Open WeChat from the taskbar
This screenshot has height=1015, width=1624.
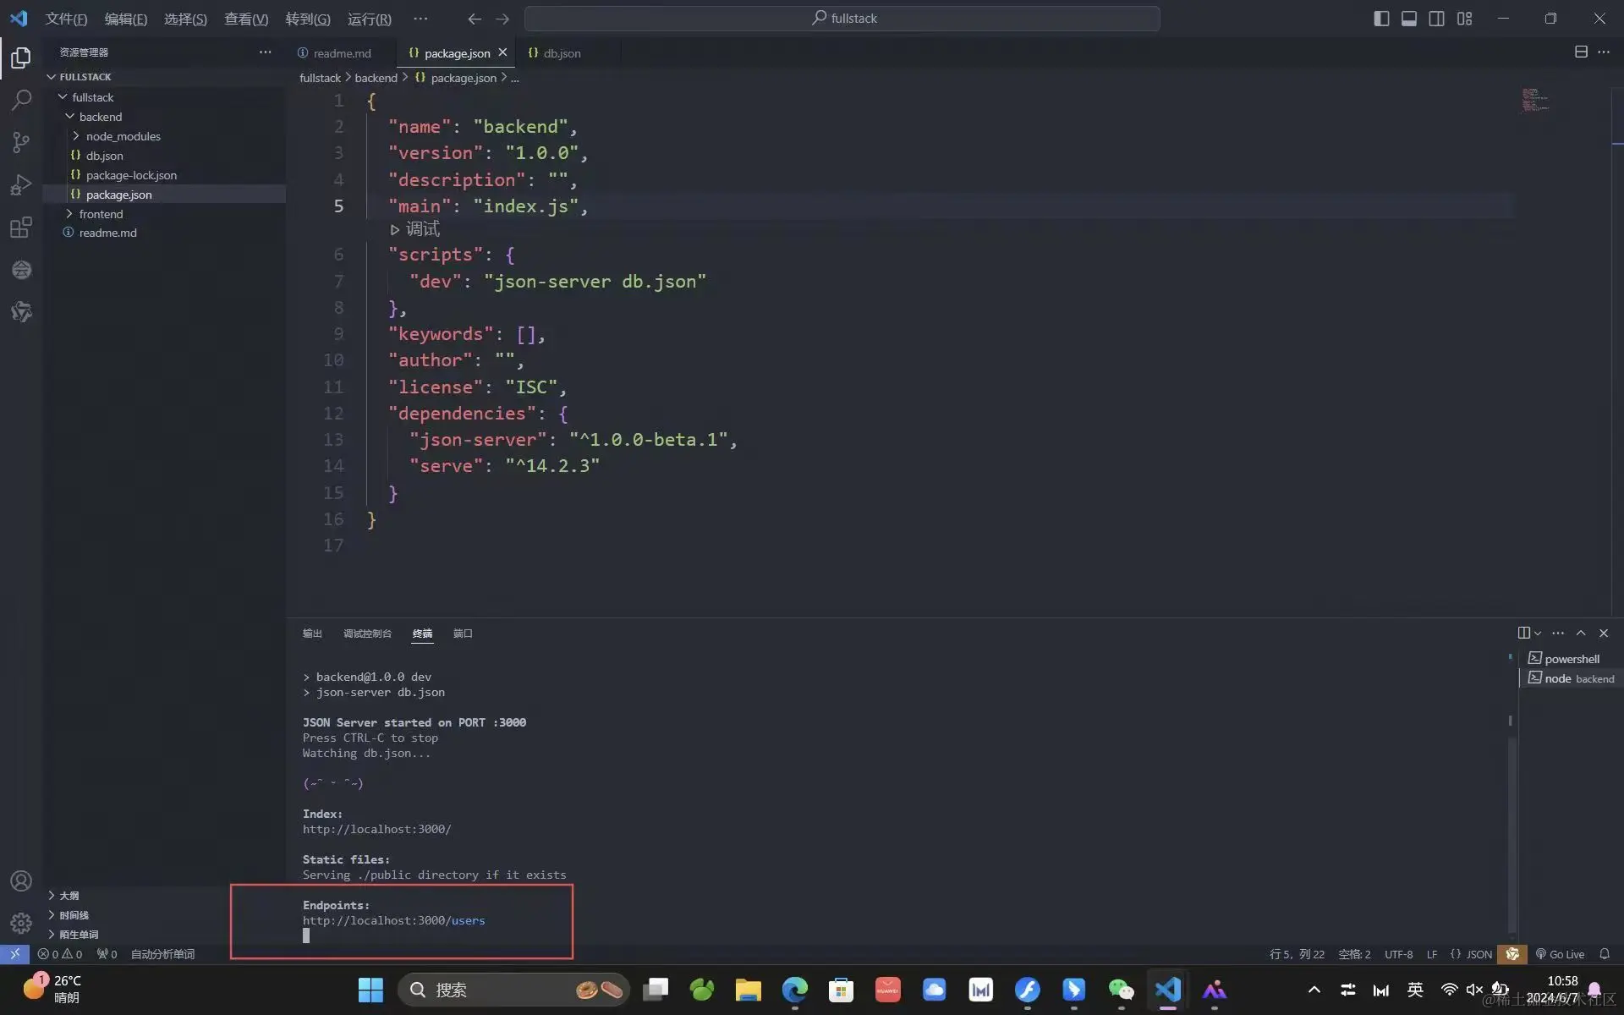(1121, 990)
